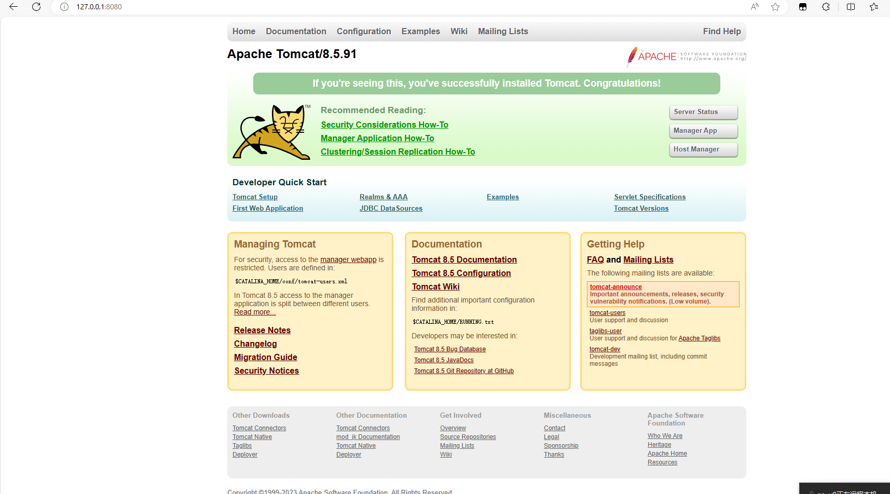Open Migration Guide link
Screen dimensions: 890x494
pos(266,357)
